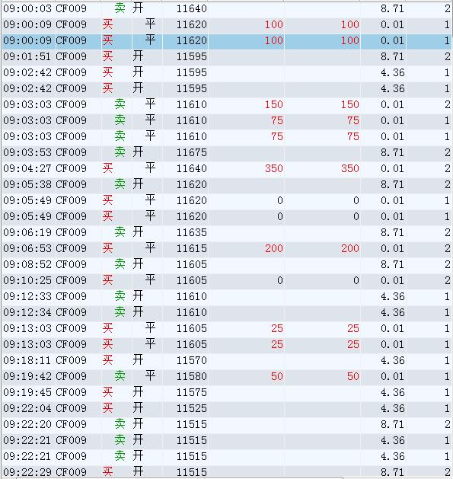The image size is (453, 479).
Task: Click the 09:08:52 trade at 11605
Action: click(227, 264)
